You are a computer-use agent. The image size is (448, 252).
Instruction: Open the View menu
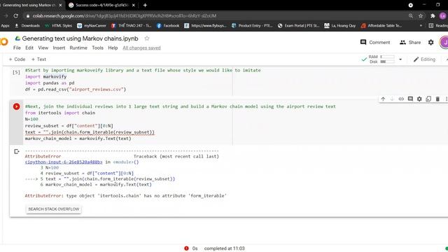[x=43, y=48]
